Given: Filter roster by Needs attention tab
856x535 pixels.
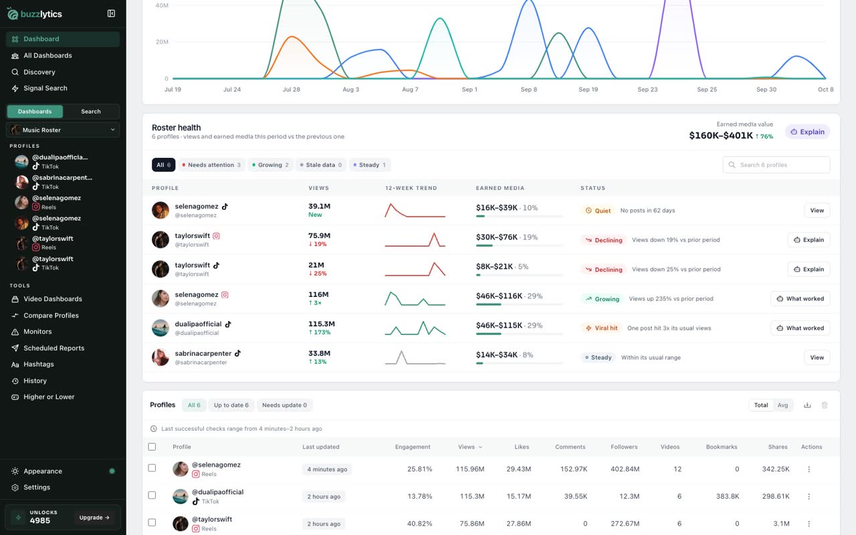Looking at the screenshot, I should point(211,165).
